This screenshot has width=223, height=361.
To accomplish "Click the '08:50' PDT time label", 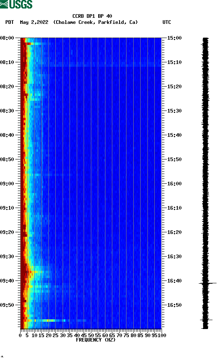I will pos(7,159).
